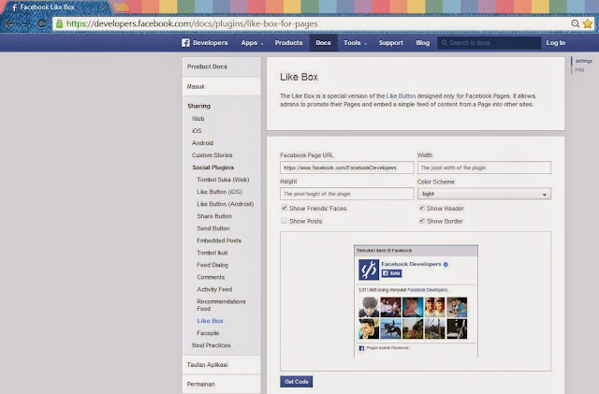The image size is (599, 394).
Task: Focus the Facebook Page URL field
Action: click(347, 168)
